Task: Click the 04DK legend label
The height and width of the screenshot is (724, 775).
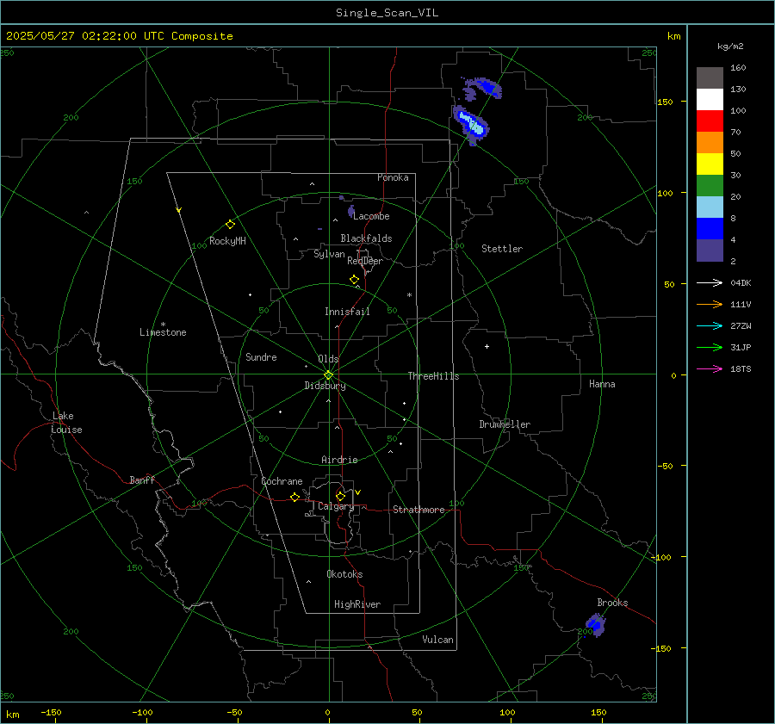Action: [741, 282]
